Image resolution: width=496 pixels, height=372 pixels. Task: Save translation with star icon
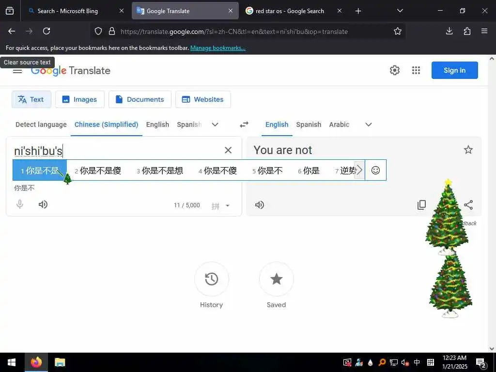(x=468, y=150)
